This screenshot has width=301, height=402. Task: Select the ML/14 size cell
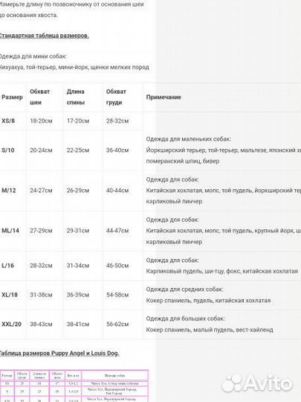pyautogui.click(x=10, y=231)
